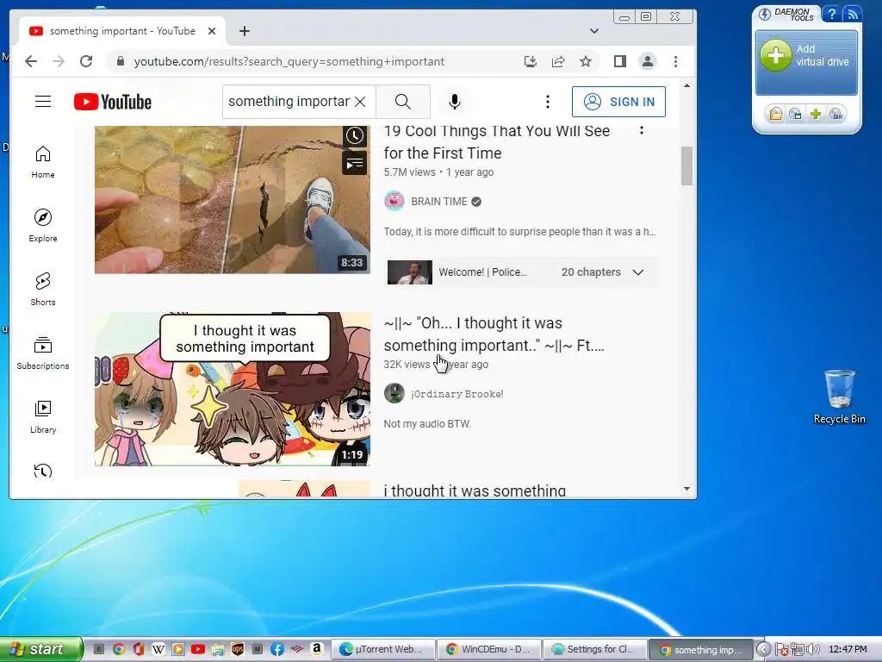
Task: Open History icon in YouTube sidebar
Action: (43, 471)
